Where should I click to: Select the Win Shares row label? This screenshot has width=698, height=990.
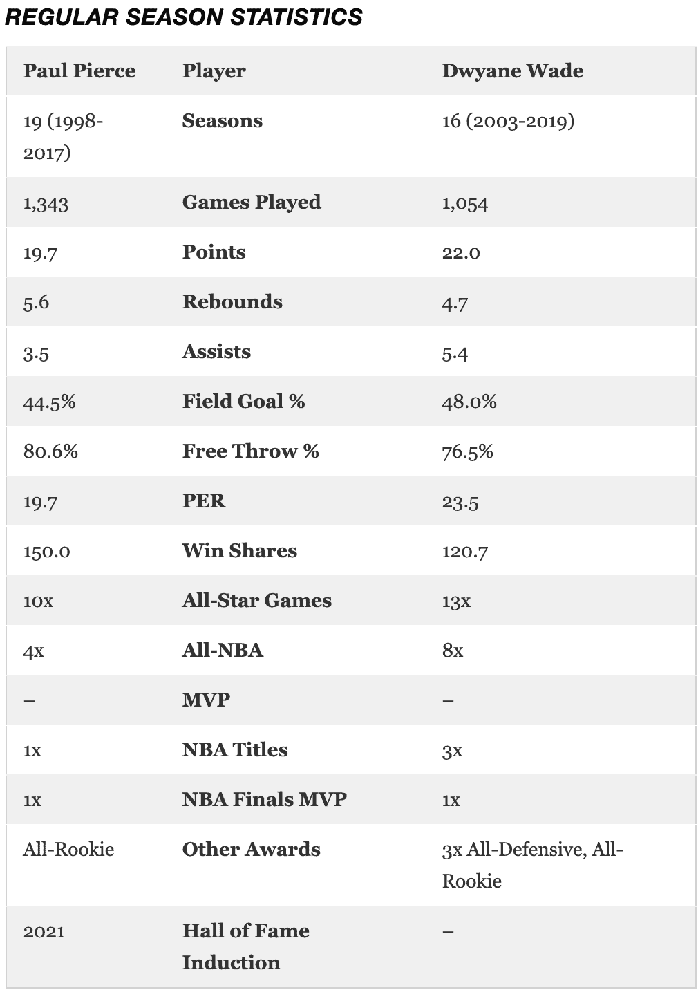click(239, 551)
